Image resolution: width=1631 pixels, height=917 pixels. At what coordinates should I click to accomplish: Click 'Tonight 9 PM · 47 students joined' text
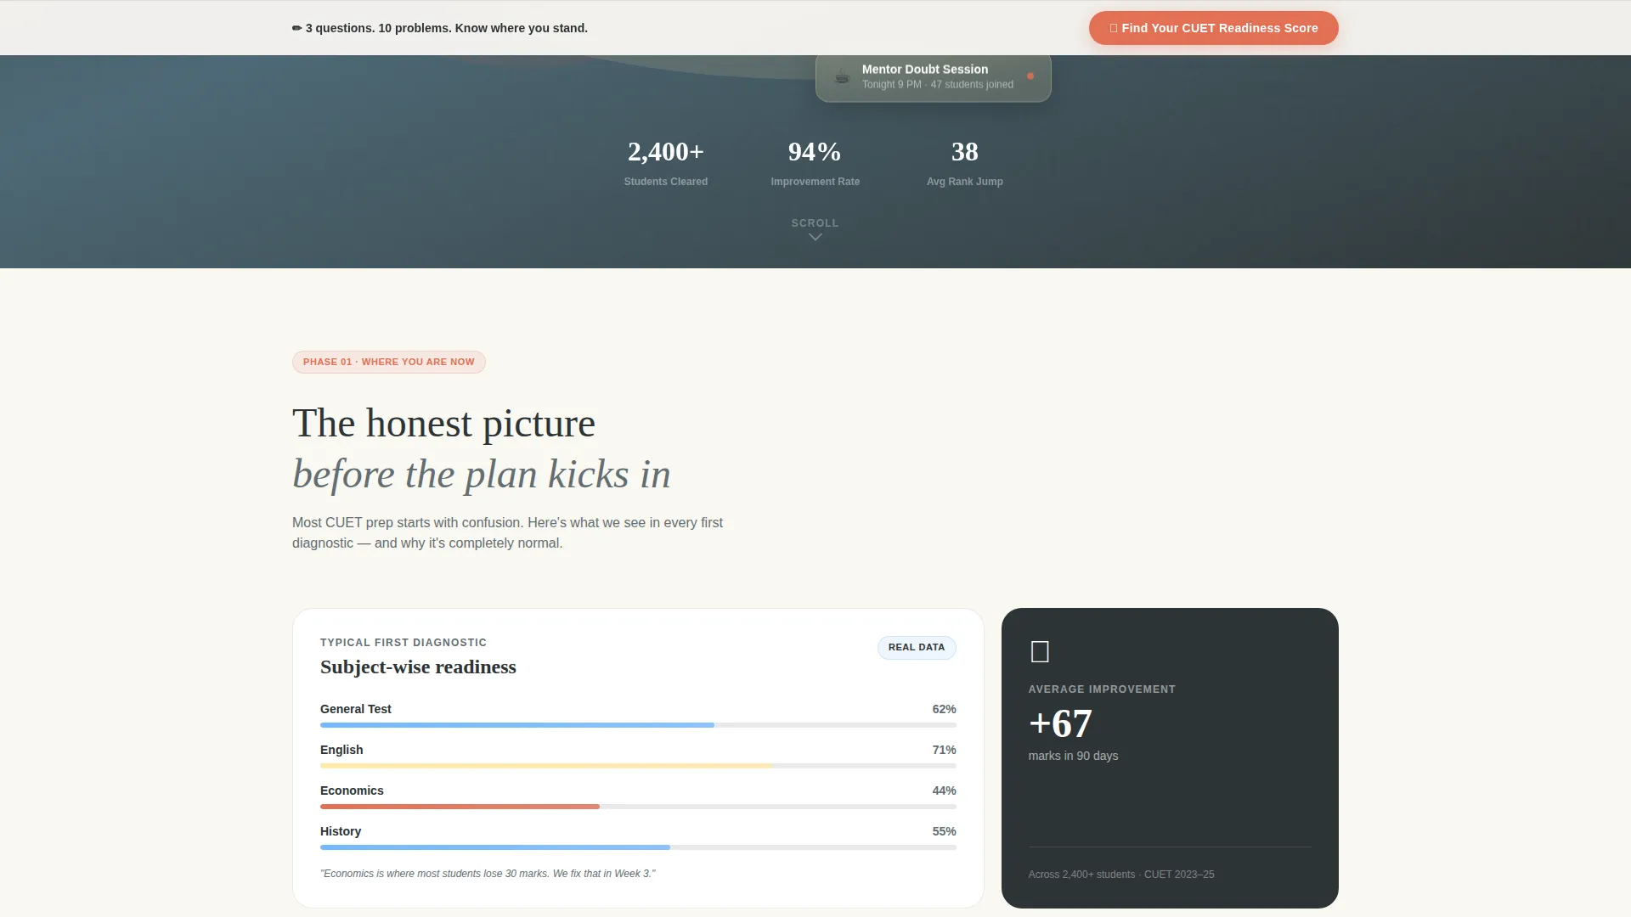938,85
